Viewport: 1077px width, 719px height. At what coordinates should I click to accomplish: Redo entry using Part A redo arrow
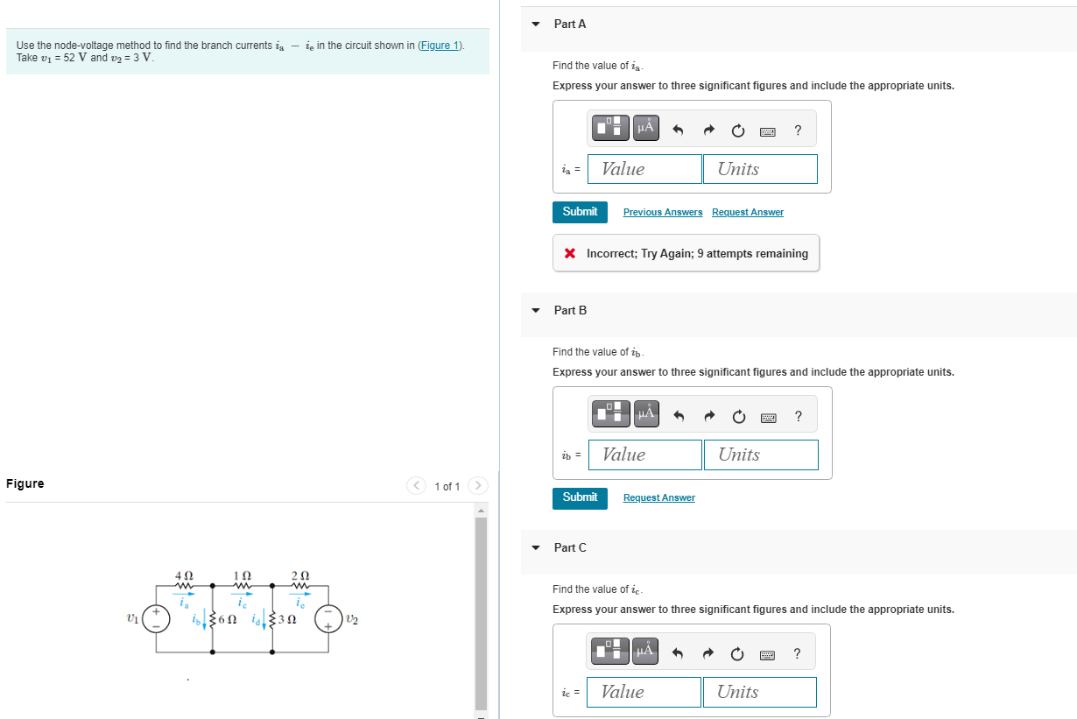707,130
